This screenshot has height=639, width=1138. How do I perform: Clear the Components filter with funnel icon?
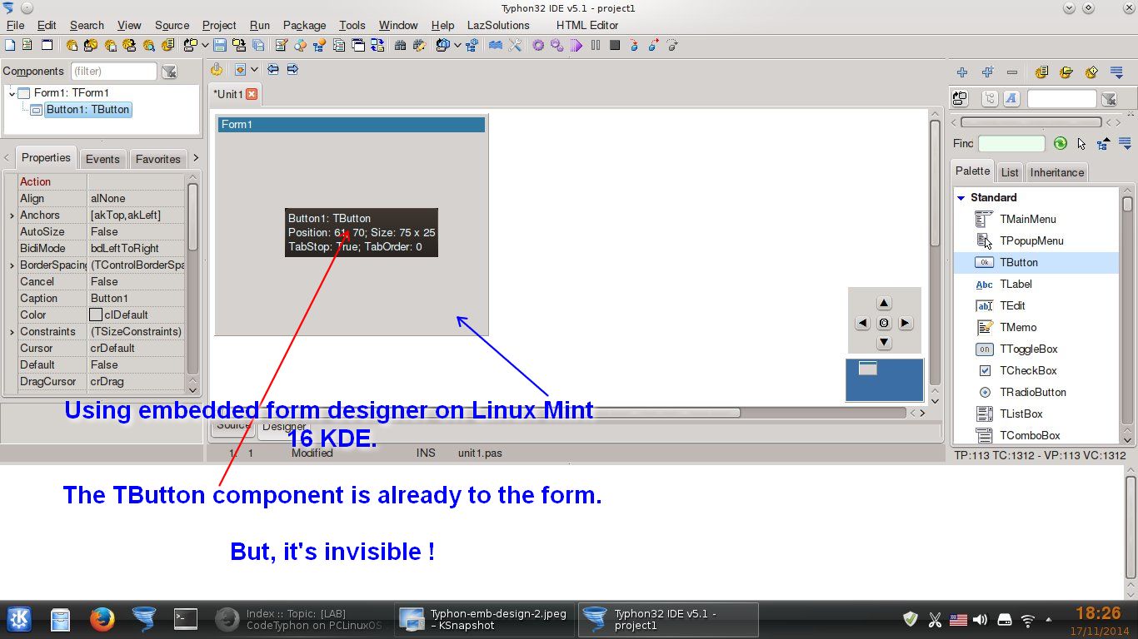coord(168,72)
